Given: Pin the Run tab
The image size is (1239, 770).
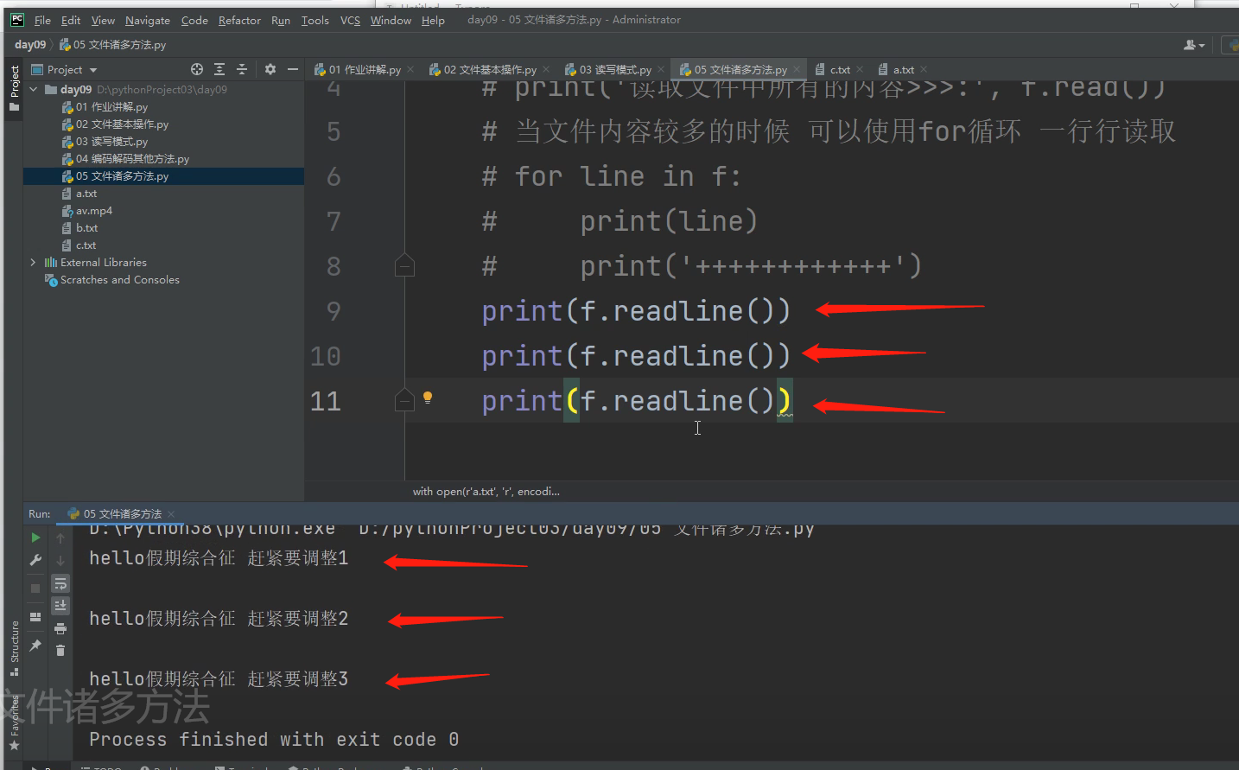Looking at the screenshot, I should (x=35, y=646).
